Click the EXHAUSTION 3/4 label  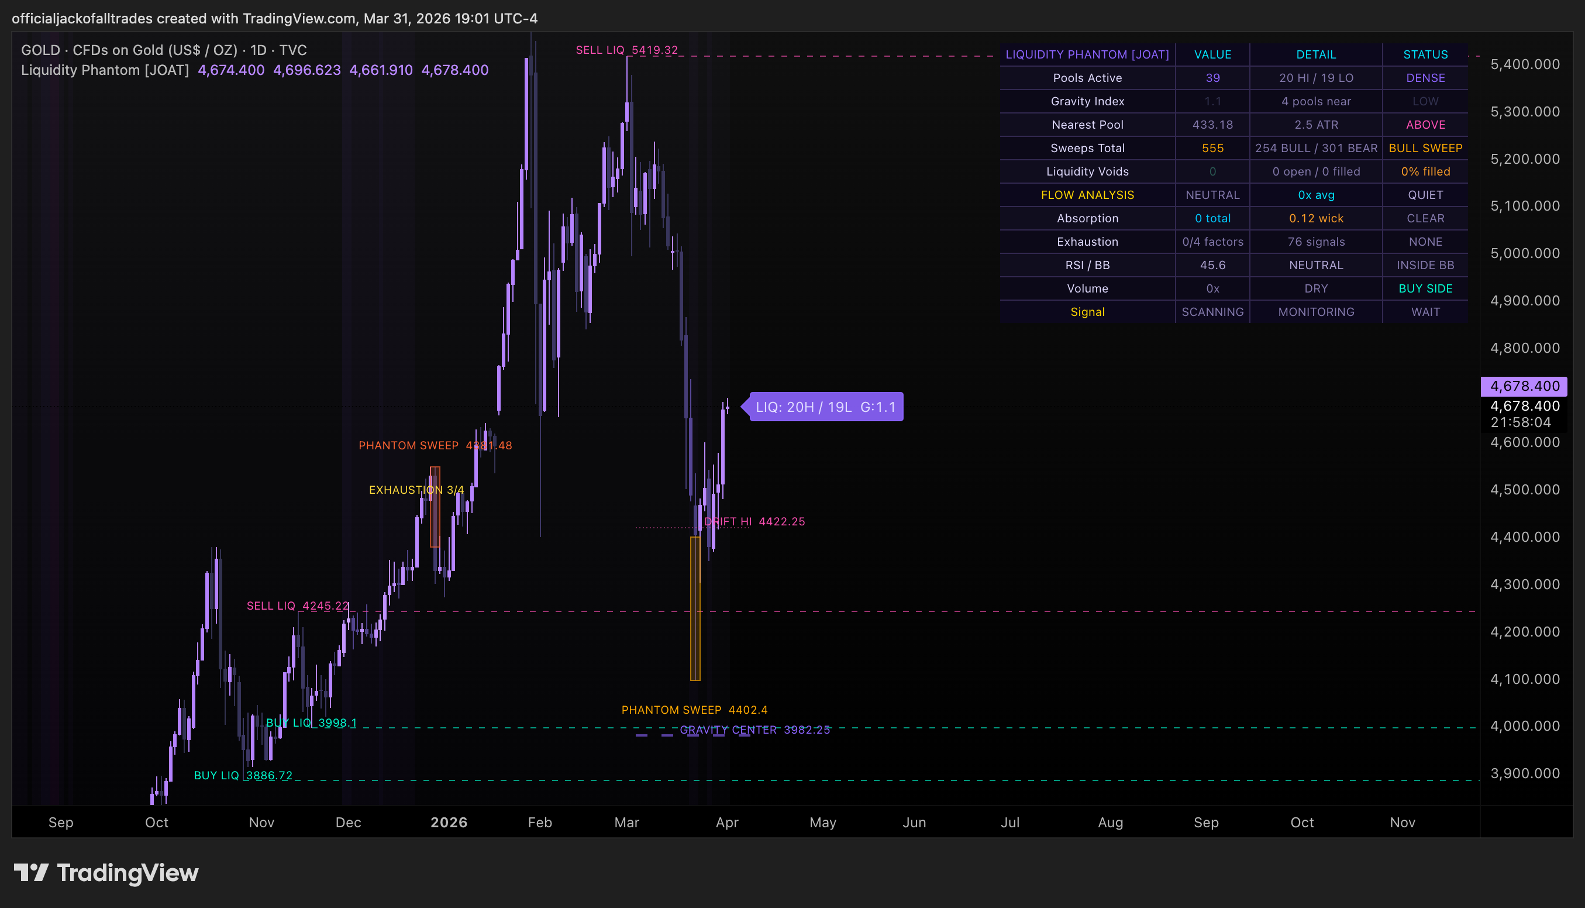(x=416, y=490)
